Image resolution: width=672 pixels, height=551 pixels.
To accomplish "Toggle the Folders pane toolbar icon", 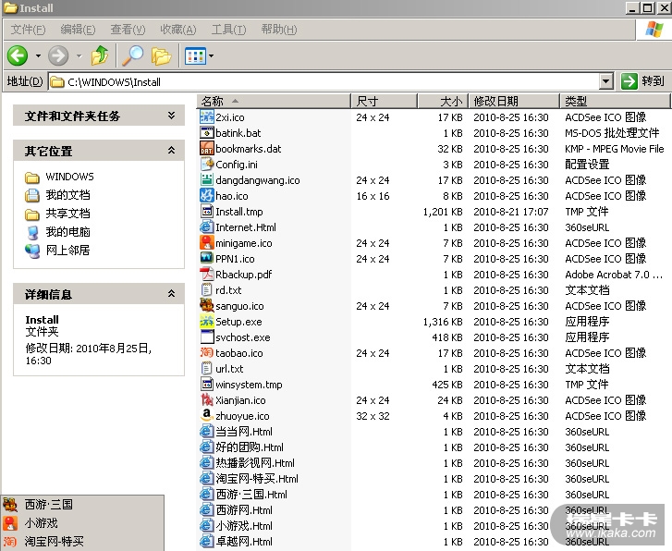I will [162, 55].
